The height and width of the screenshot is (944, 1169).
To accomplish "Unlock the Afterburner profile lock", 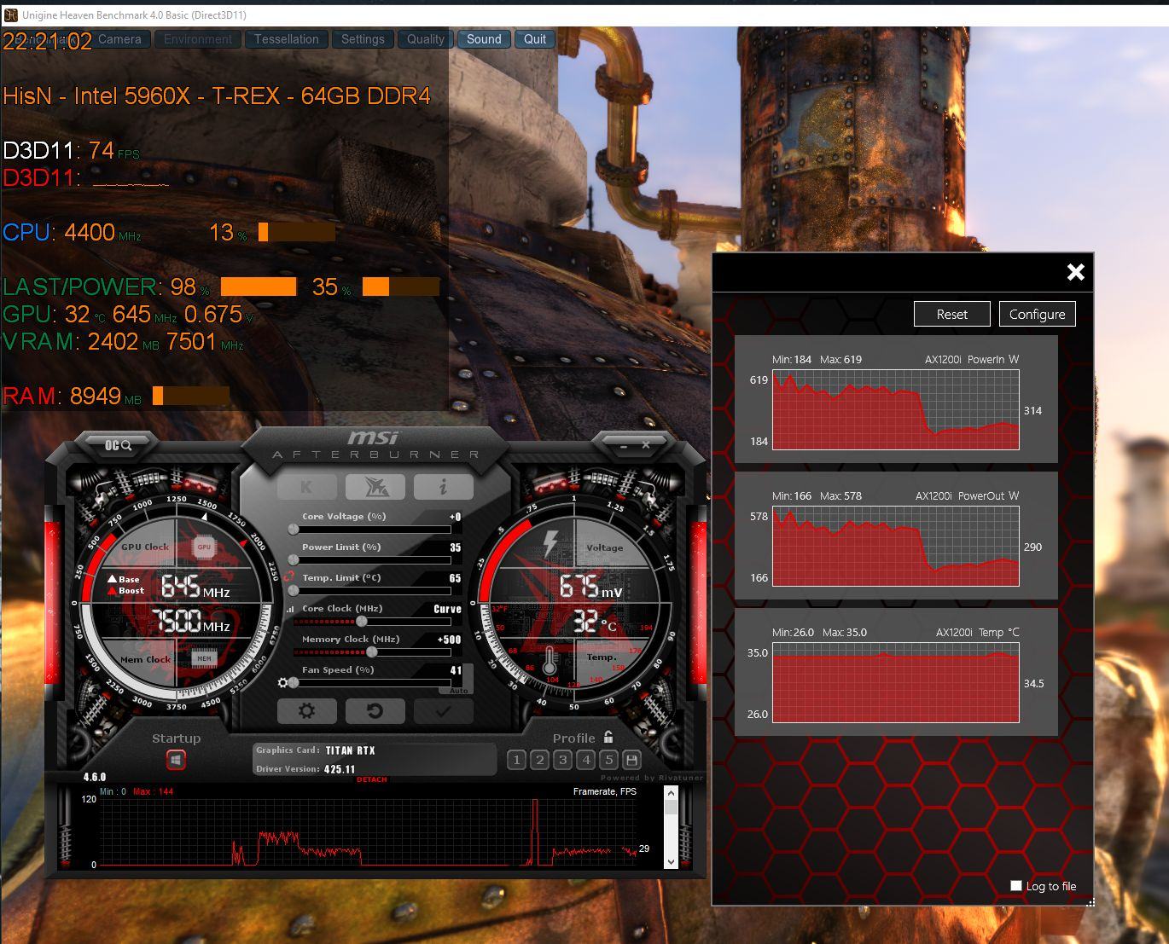I will (608, 737).
